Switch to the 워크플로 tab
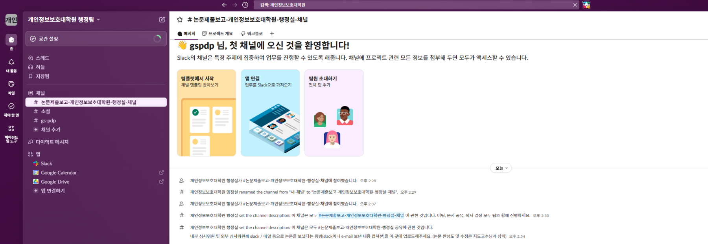 (252, 34)
